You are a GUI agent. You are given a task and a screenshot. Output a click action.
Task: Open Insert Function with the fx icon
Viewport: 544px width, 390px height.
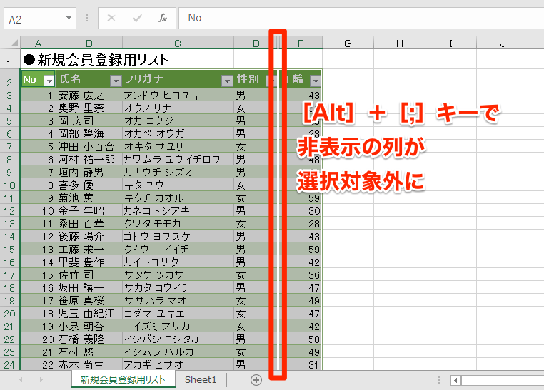tap(163, 18)
